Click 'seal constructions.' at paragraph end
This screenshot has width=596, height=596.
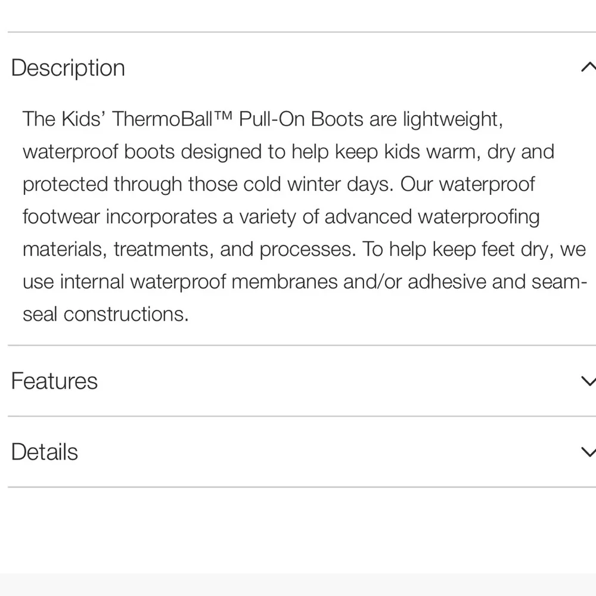pyautogui.click(x=105, y=314)
